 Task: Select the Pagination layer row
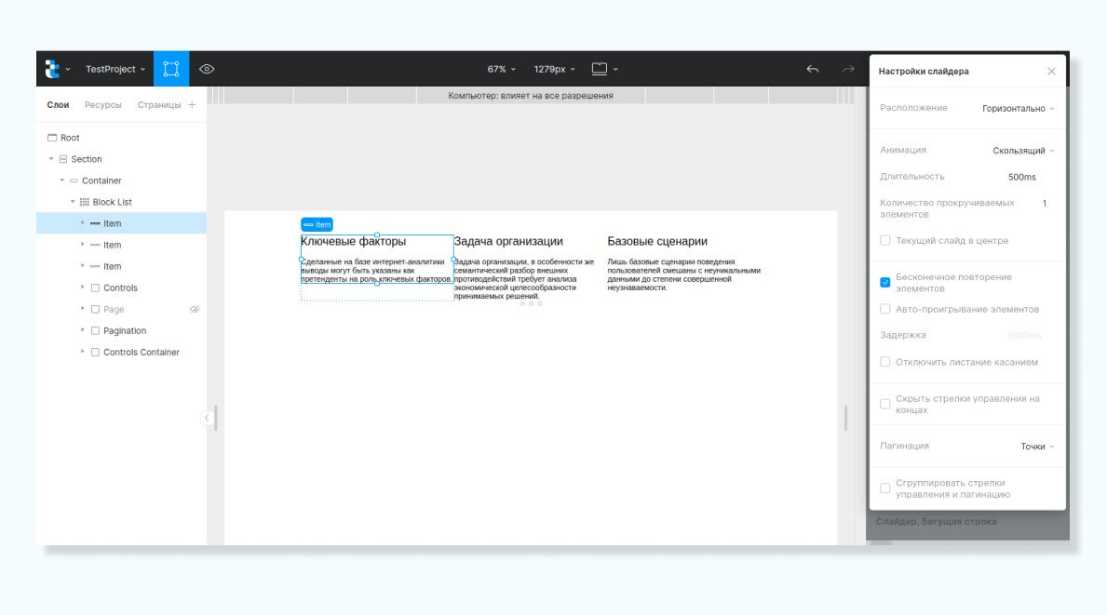[x=121, y=331]
